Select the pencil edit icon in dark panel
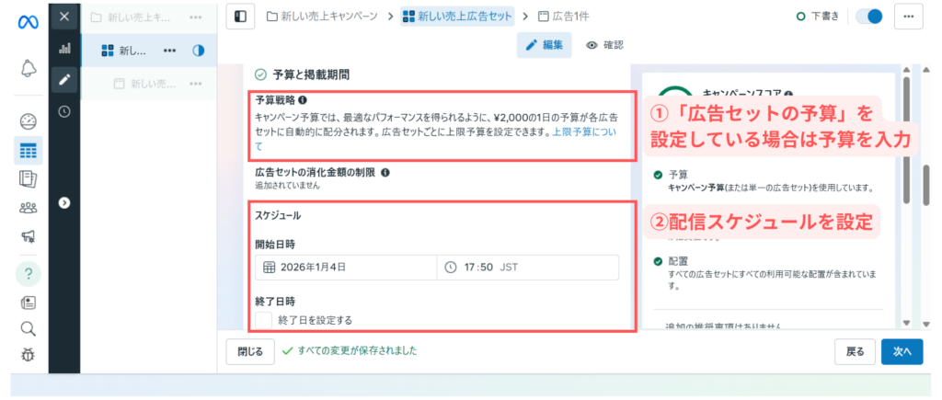Screen dimensions: 942x400 [64, 79]
